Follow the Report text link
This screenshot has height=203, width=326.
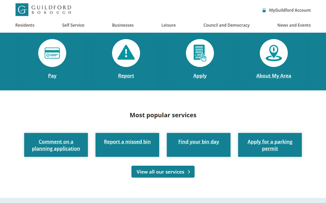(x=126, y=76)
